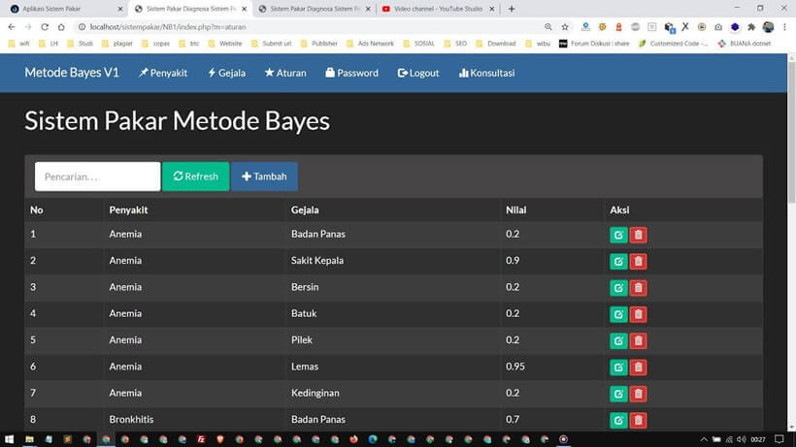Edit the Lemas rule in row 6

(x=618, y=367)
